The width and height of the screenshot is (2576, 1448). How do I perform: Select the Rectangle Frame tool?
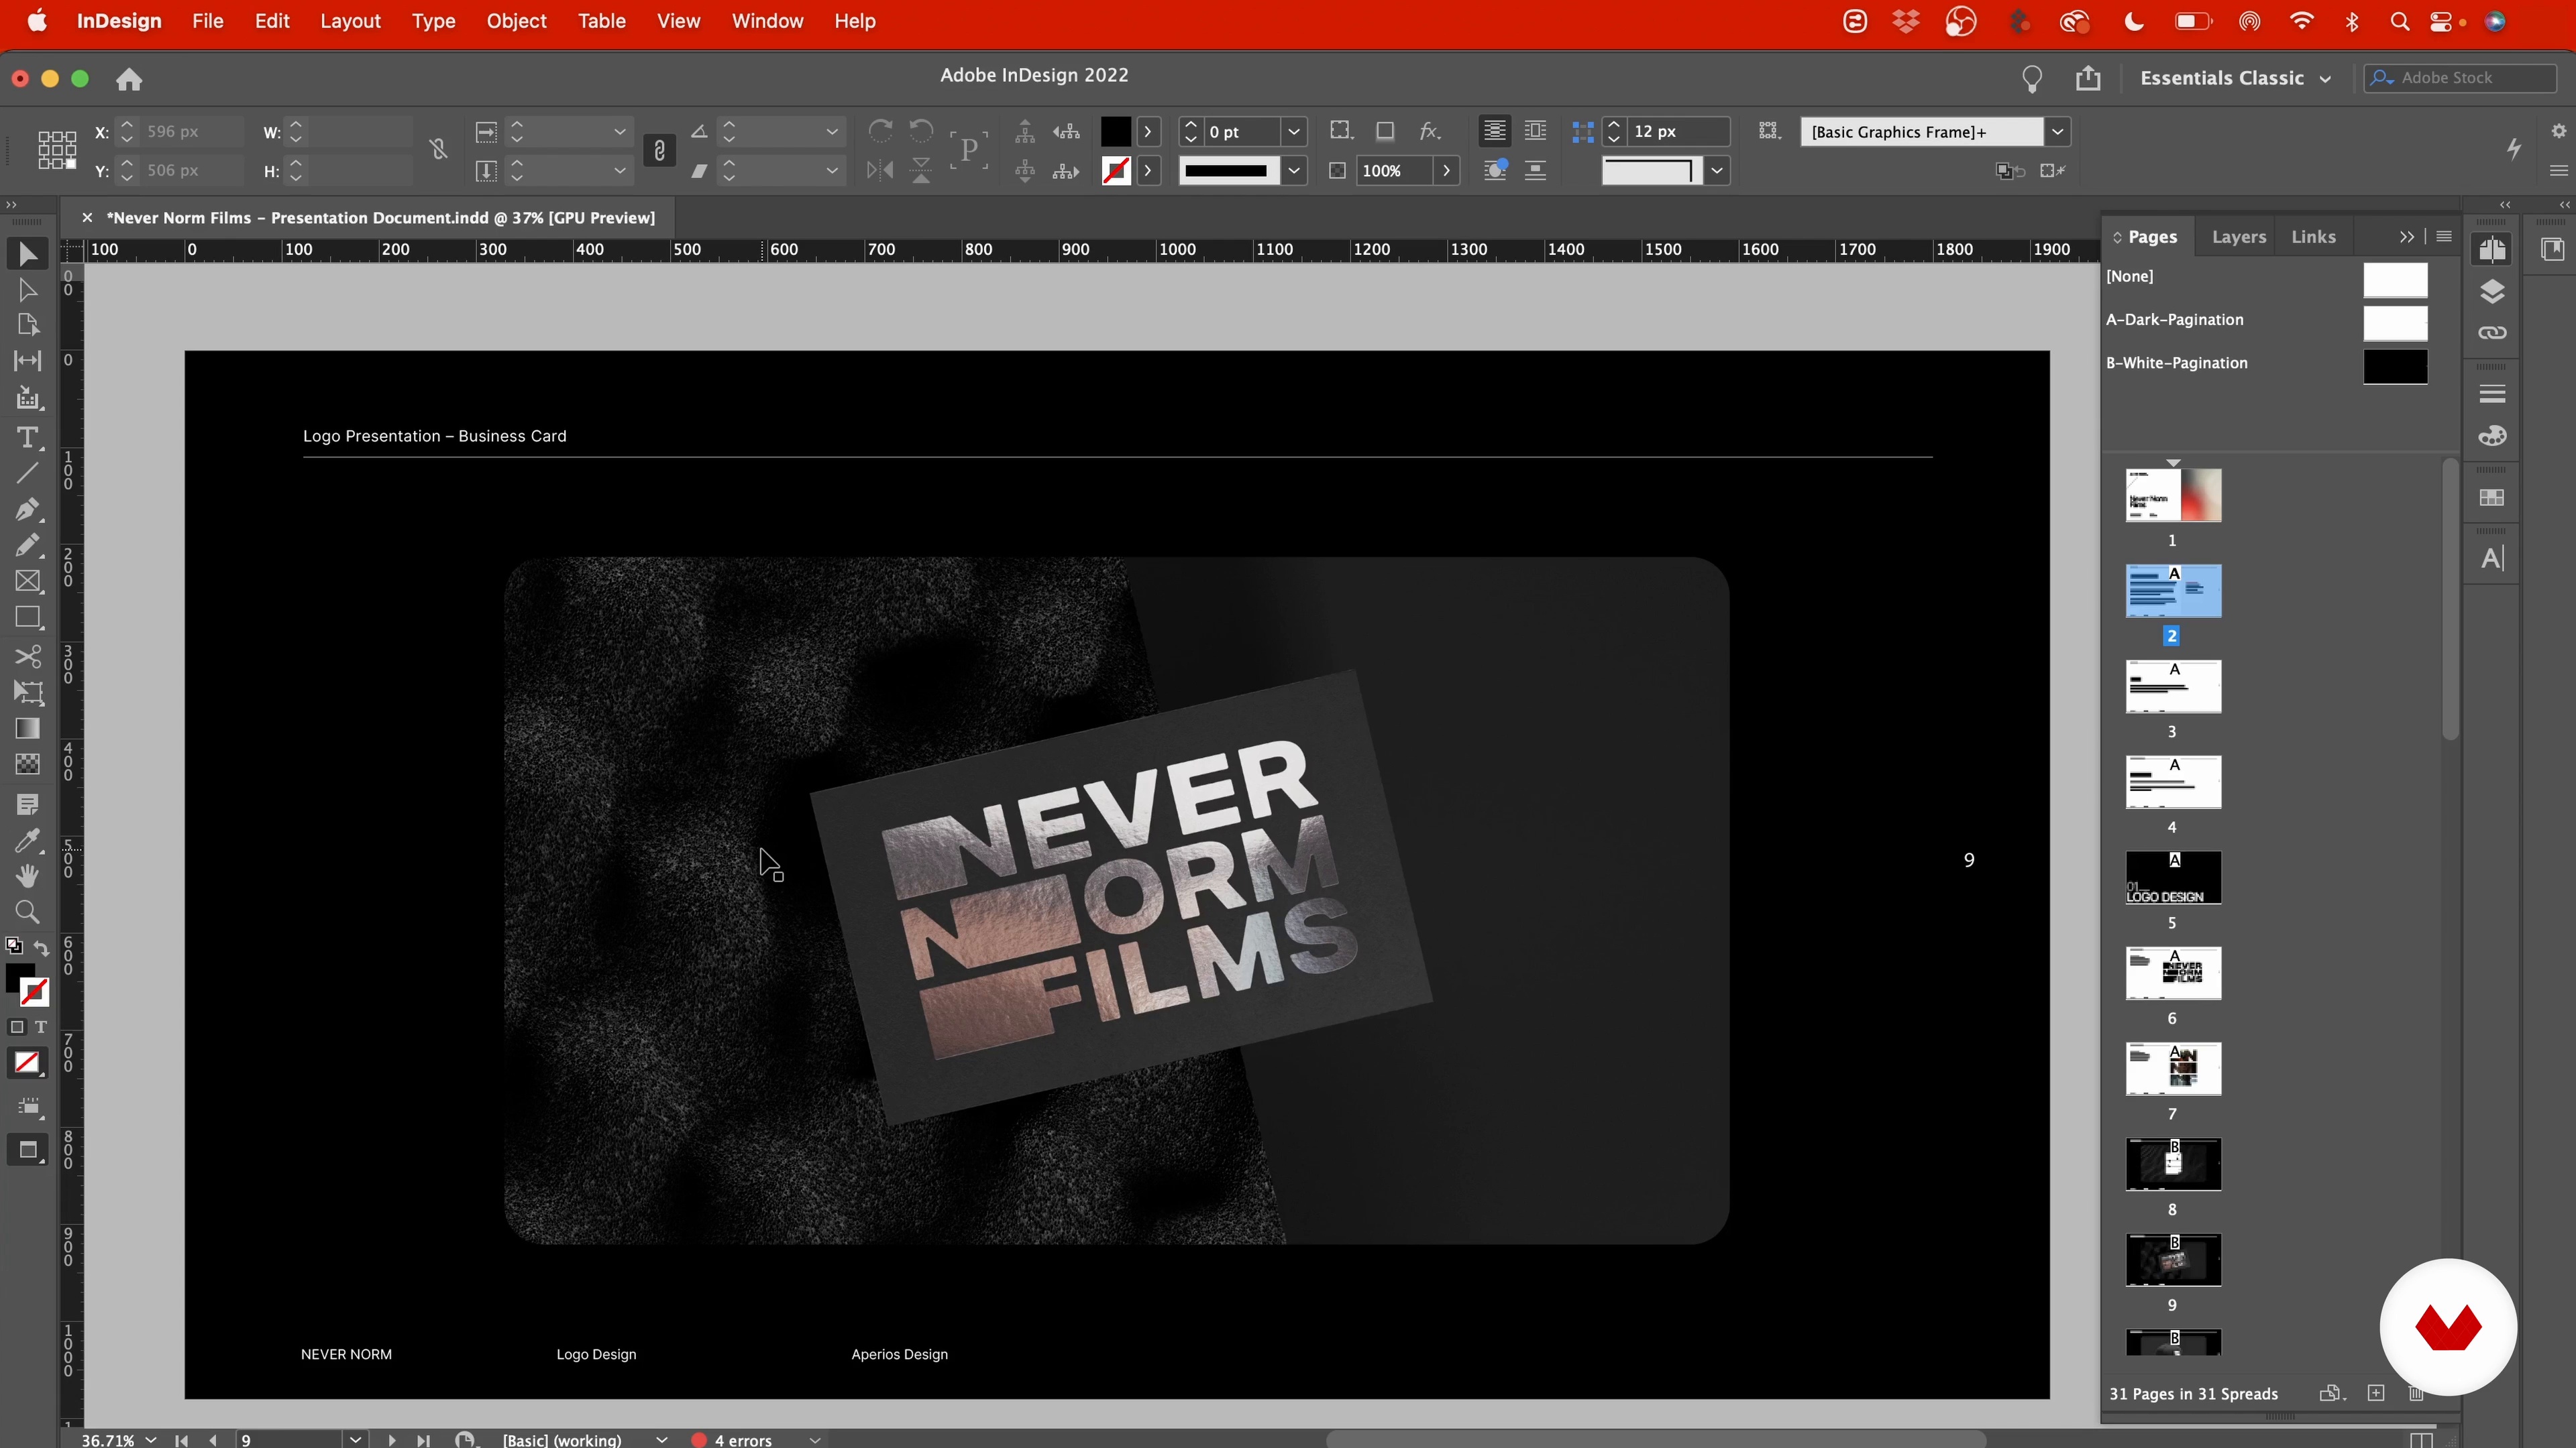pos(27,582)
